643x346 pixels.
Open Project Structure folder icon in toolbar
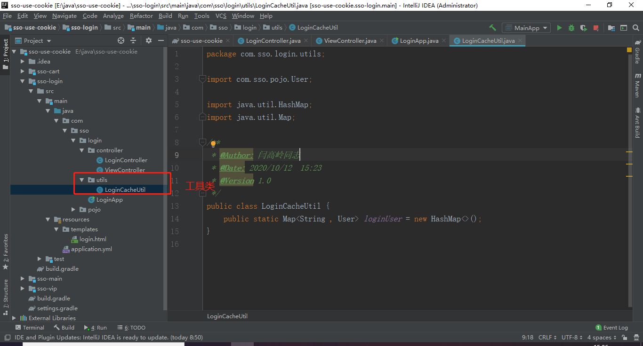point(611,28)
